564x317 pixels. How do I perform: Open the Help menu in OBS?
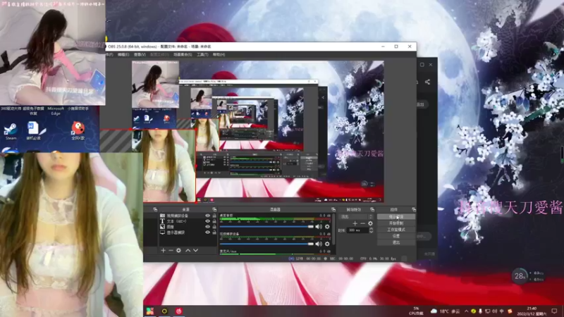(219, 55)
